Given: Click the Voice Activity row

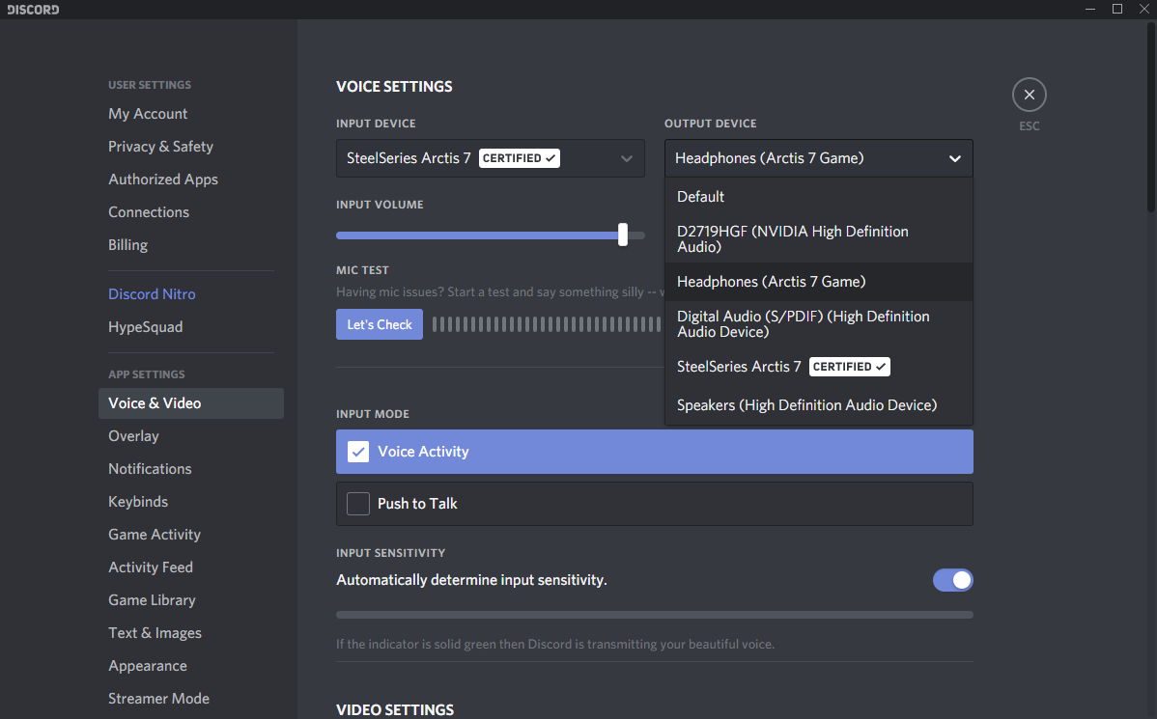Looking at the screenshot, I should pos(655,452).
